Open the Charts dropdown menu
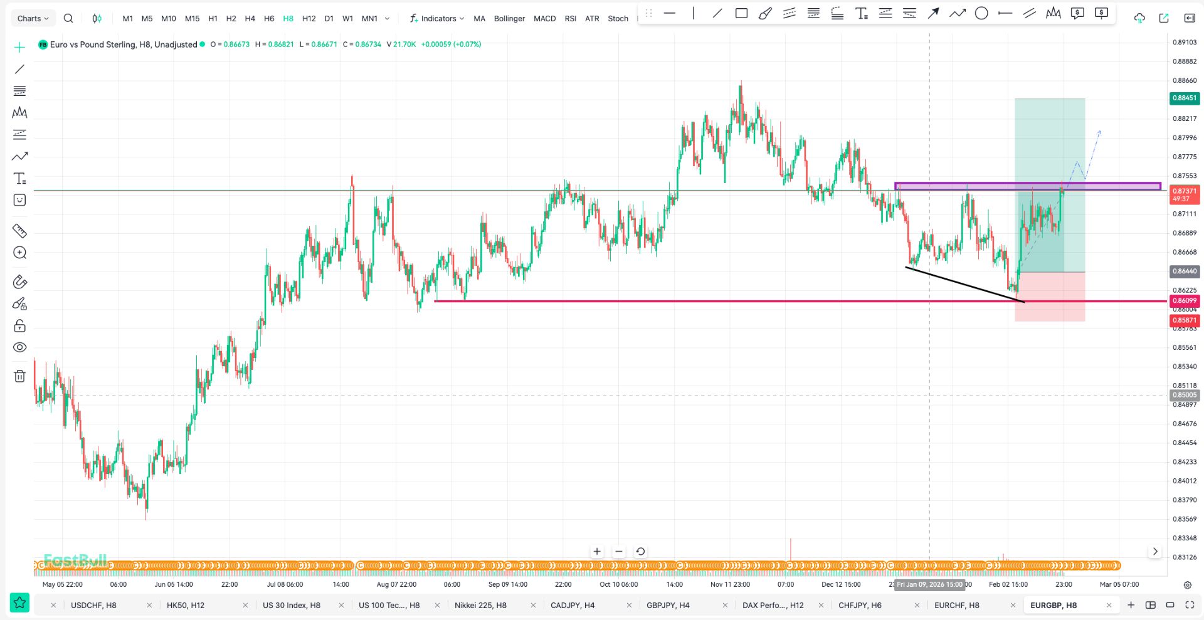This screenshot has width=1204, height=620. 33,18
